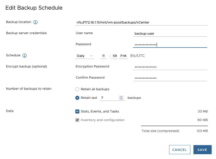Viewport: 216px width, 159px height.
Task: Open the P.M. time period selector
Action: (123, 56)
